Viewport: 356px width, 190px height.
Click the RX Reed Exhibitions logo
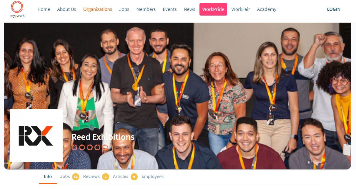point(36,136)
